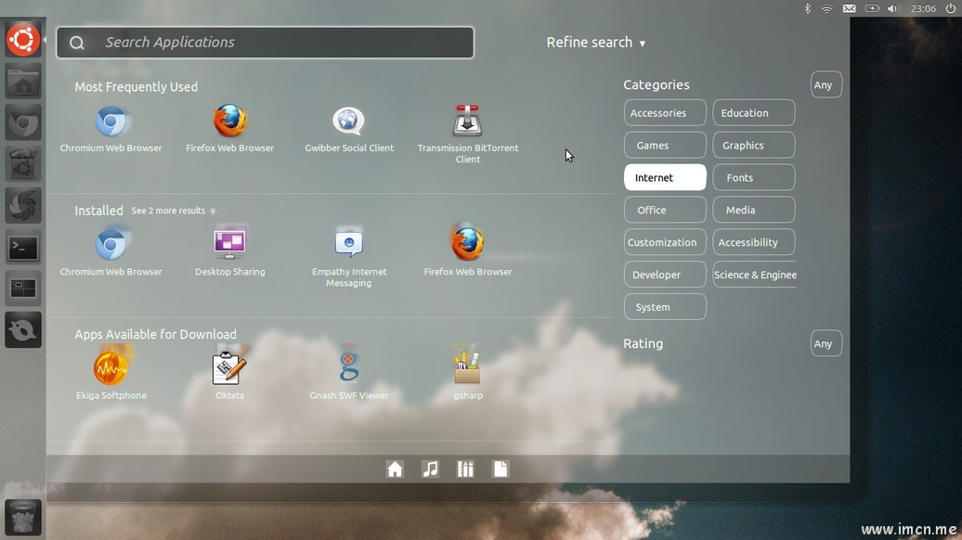
Task: Open workspace switcher in launcher
Action: coord(23,289)
